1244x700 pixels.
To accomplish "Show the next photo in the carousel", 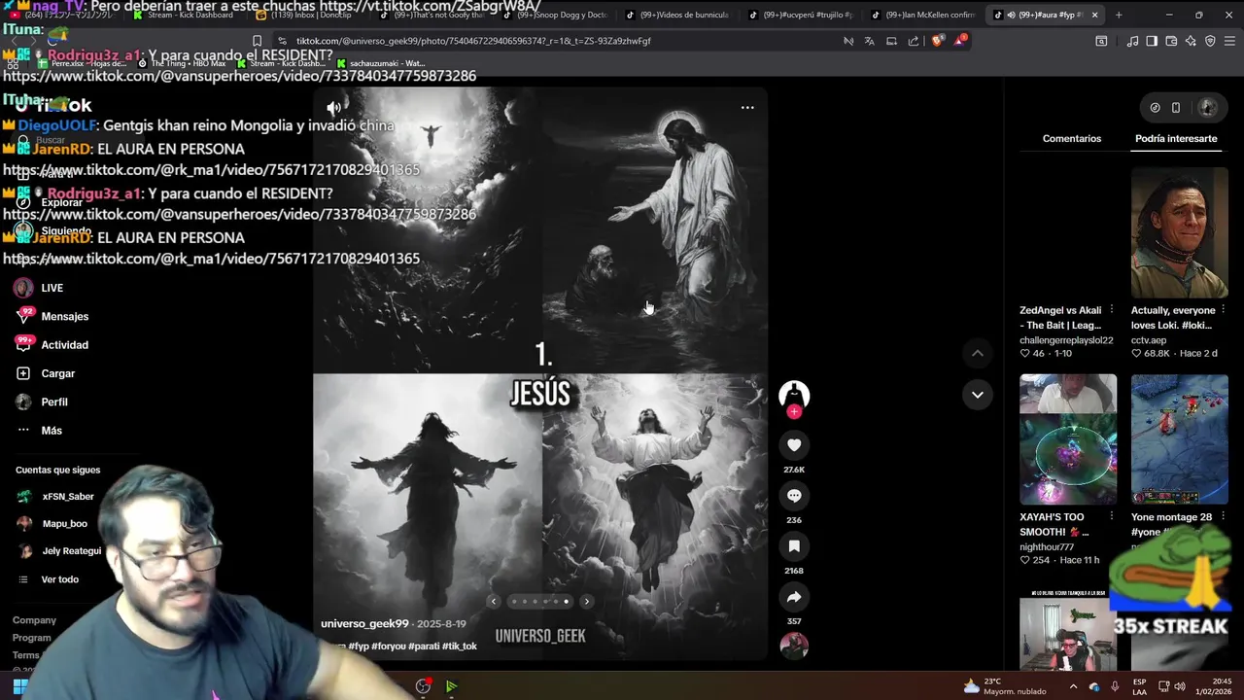I will tap(586, 602).
